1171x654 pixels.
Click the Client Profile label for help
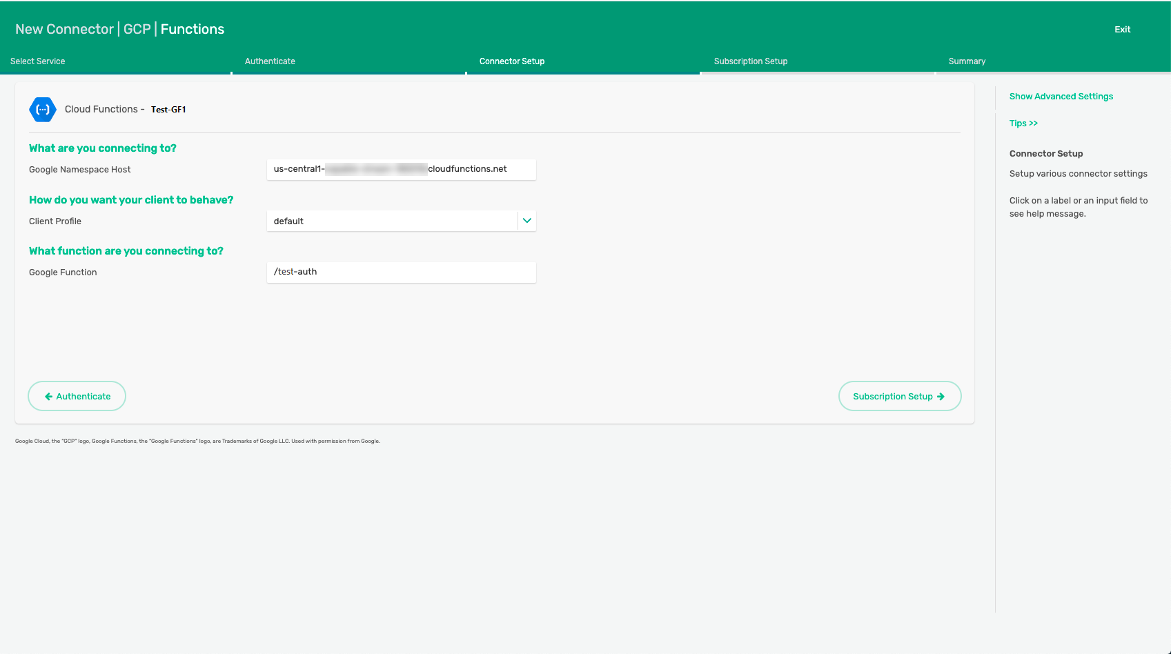pos(55,221)
